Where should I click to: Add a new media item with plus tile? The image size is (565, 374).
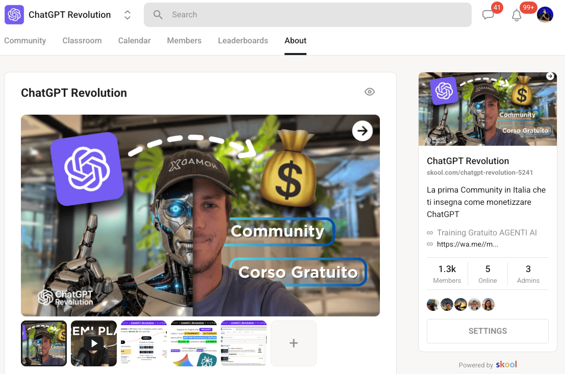coord(294,343)
